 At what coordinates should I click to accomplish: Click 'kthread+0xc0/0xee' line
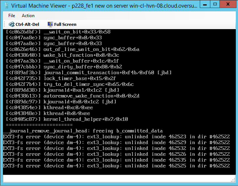pyautogui.click(x=49, y=107)
